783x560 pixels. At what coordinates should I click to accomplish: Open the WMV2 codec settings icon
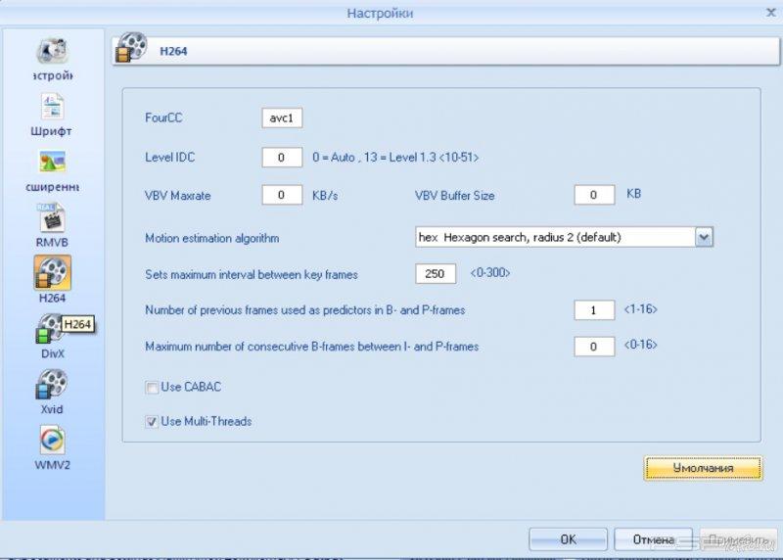click(52, 441)
